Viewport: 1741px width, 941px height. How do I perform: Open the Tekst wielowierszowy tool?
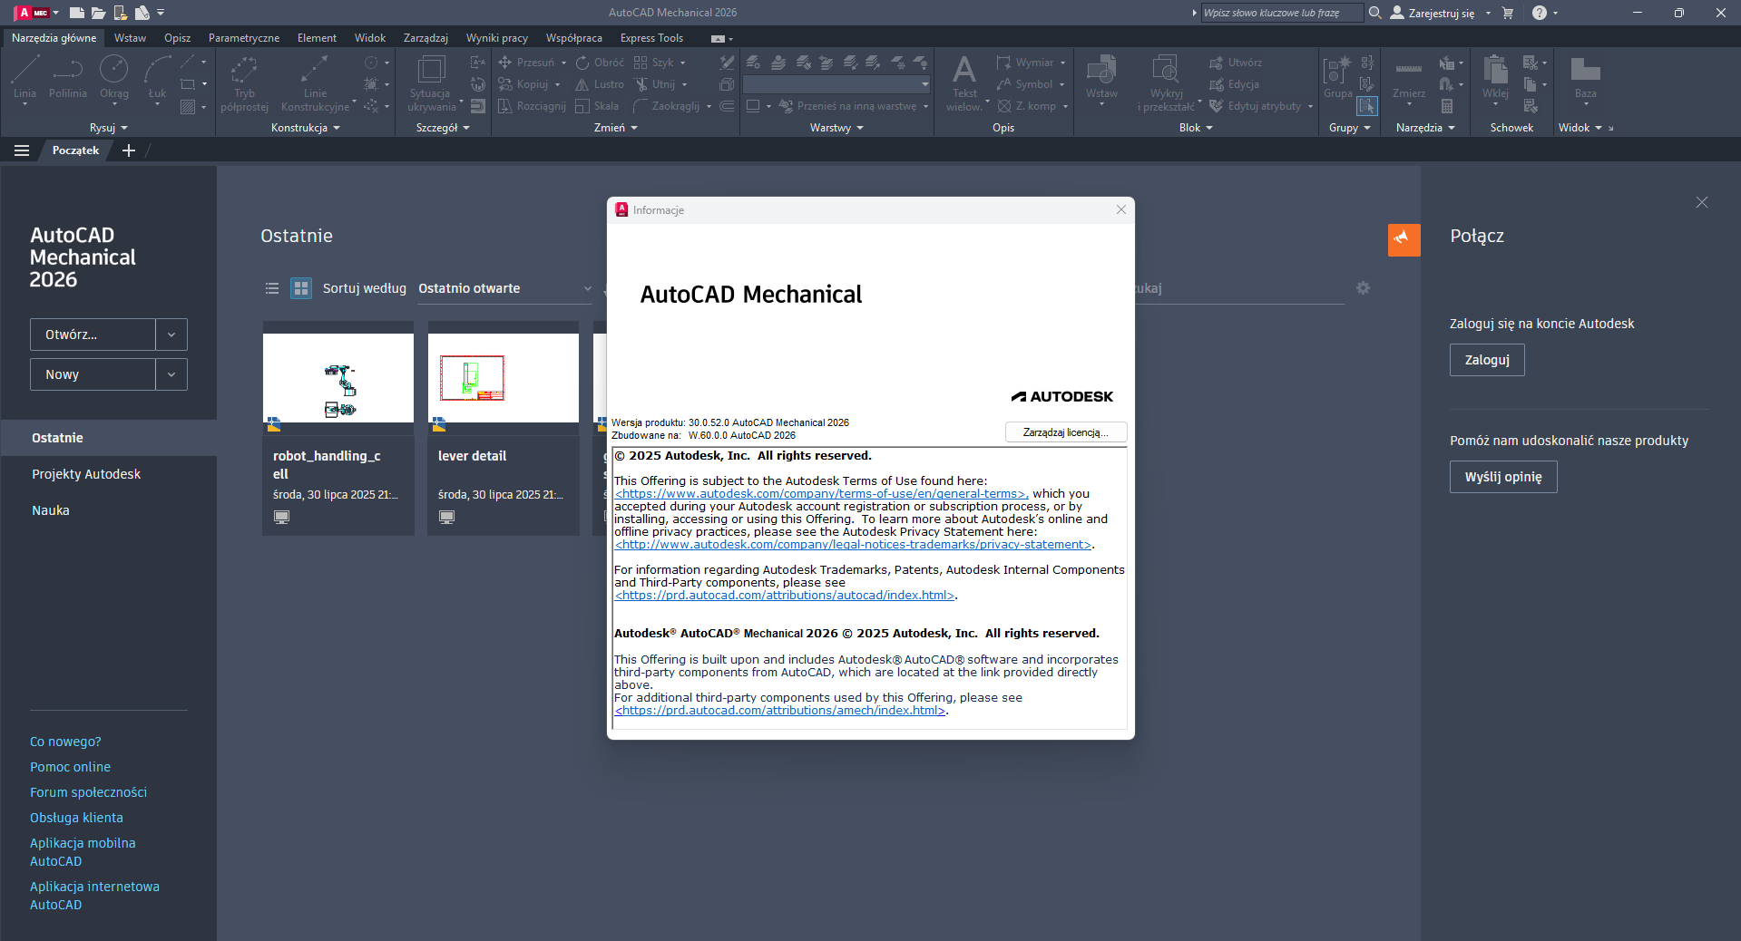tap(964, 83)
